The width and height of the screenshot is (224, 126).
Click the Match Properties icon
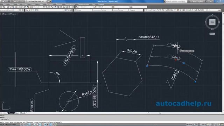point(28,7)
